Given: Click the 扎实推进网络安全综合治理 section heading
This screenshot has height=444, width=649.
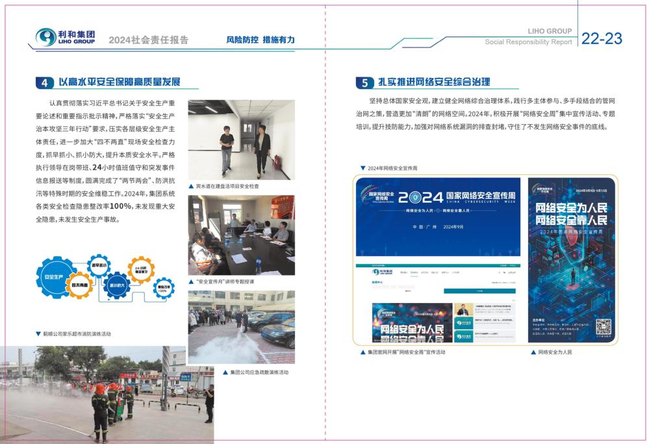Looking at the screenshot, I should (x=435, y=83).
